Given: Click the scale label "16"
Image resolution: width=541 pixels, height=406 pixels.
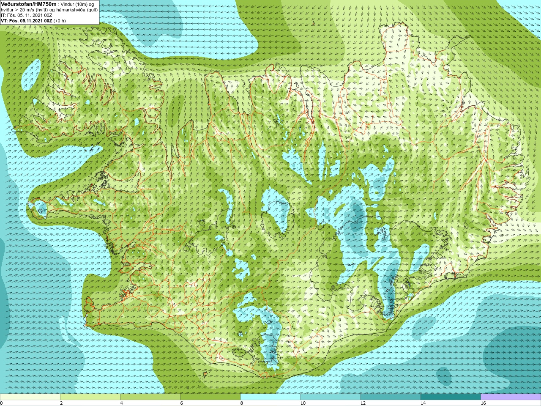Looking at the screenshot, I should [483, 403].
